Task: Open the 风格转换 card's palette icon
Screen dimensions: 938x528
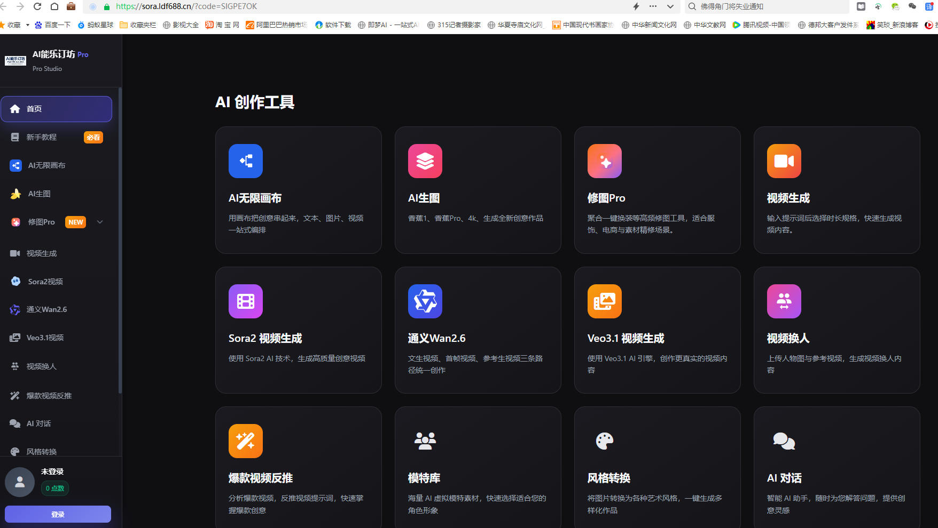Action: [605, 441]
